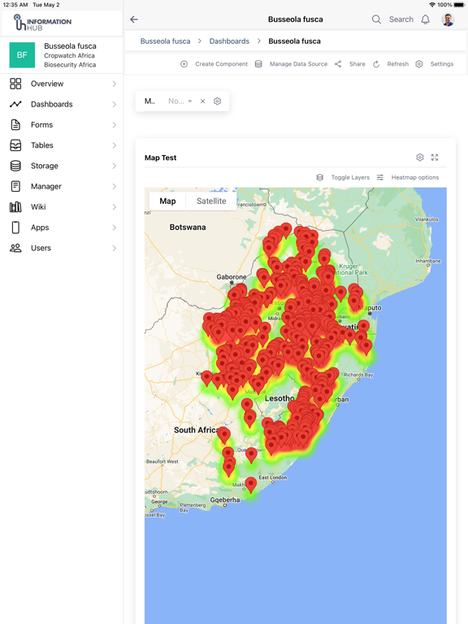
Task: Click the Refresh icon
Action: click(x=376, y=64)
